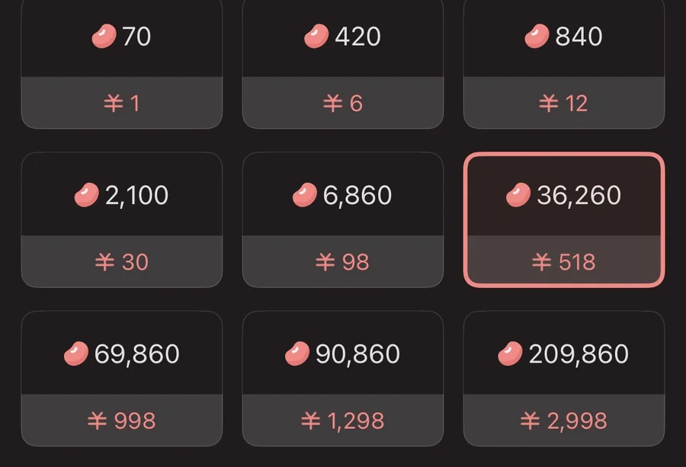
Task: Pick the ¥2,998 price strip
Action: (564, 421)
